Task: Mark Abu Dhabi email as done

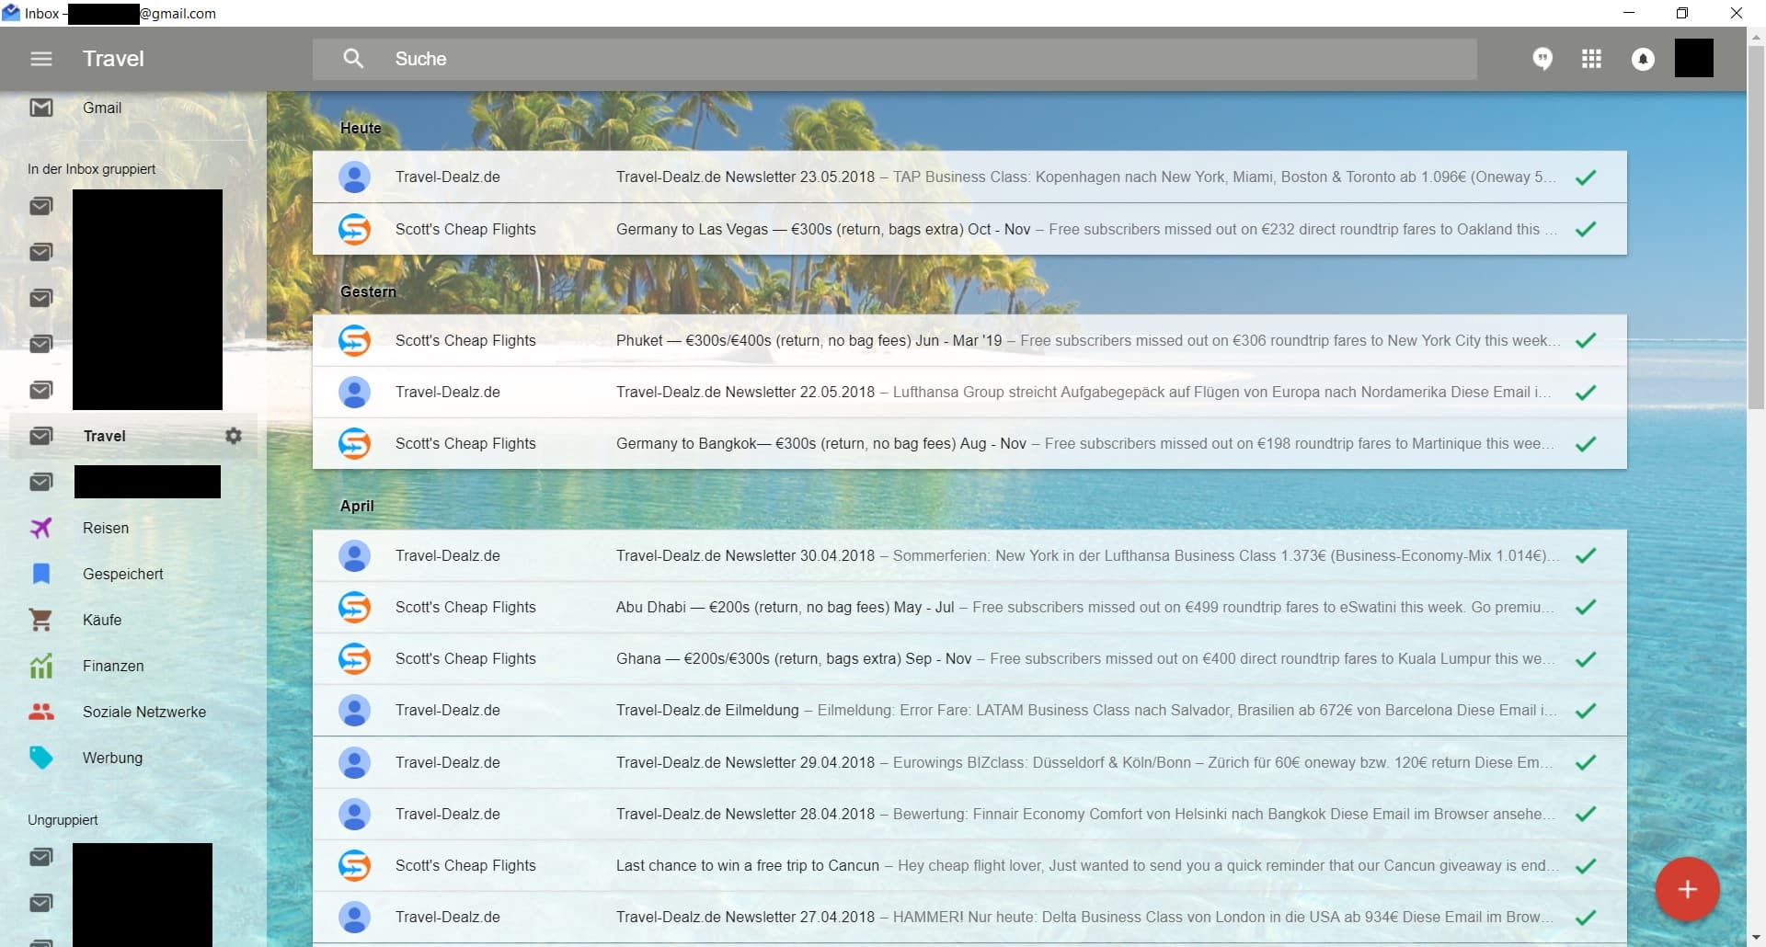Action: pos(1586,607)
